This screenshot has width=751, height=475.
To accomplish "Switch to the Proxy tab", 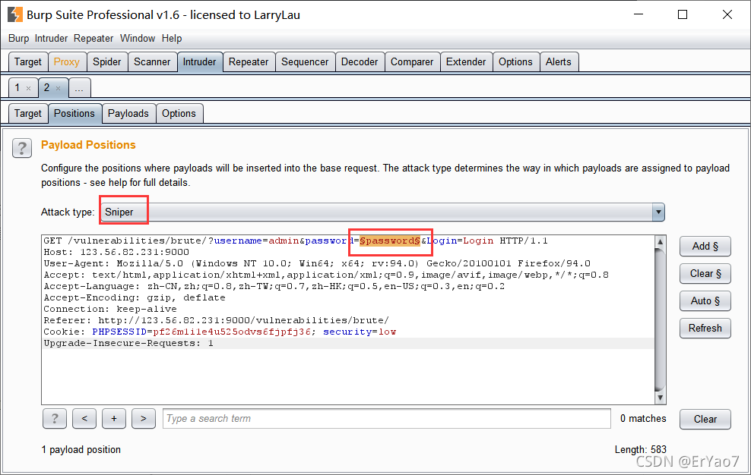I will 67,61.
